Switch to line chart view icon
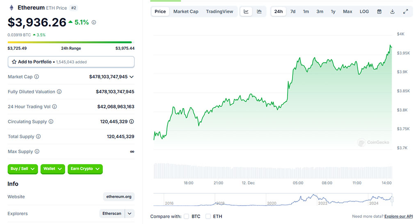The image size is (420, 224). pyautogui.click(x=246, y=11)
